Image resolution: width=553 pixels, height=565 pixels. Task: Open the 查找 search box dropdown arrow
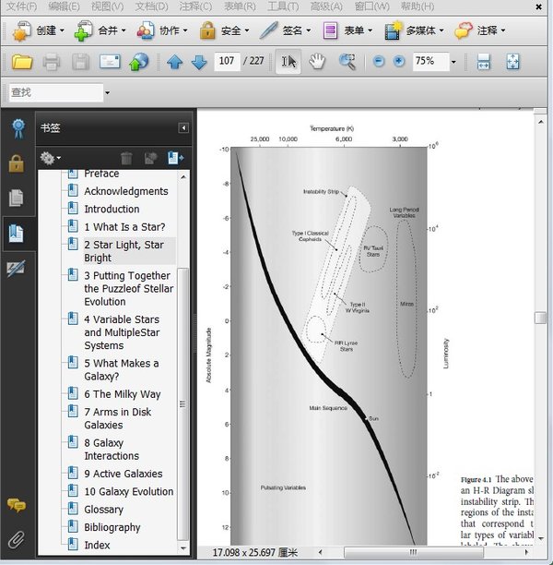pos(107,93)
